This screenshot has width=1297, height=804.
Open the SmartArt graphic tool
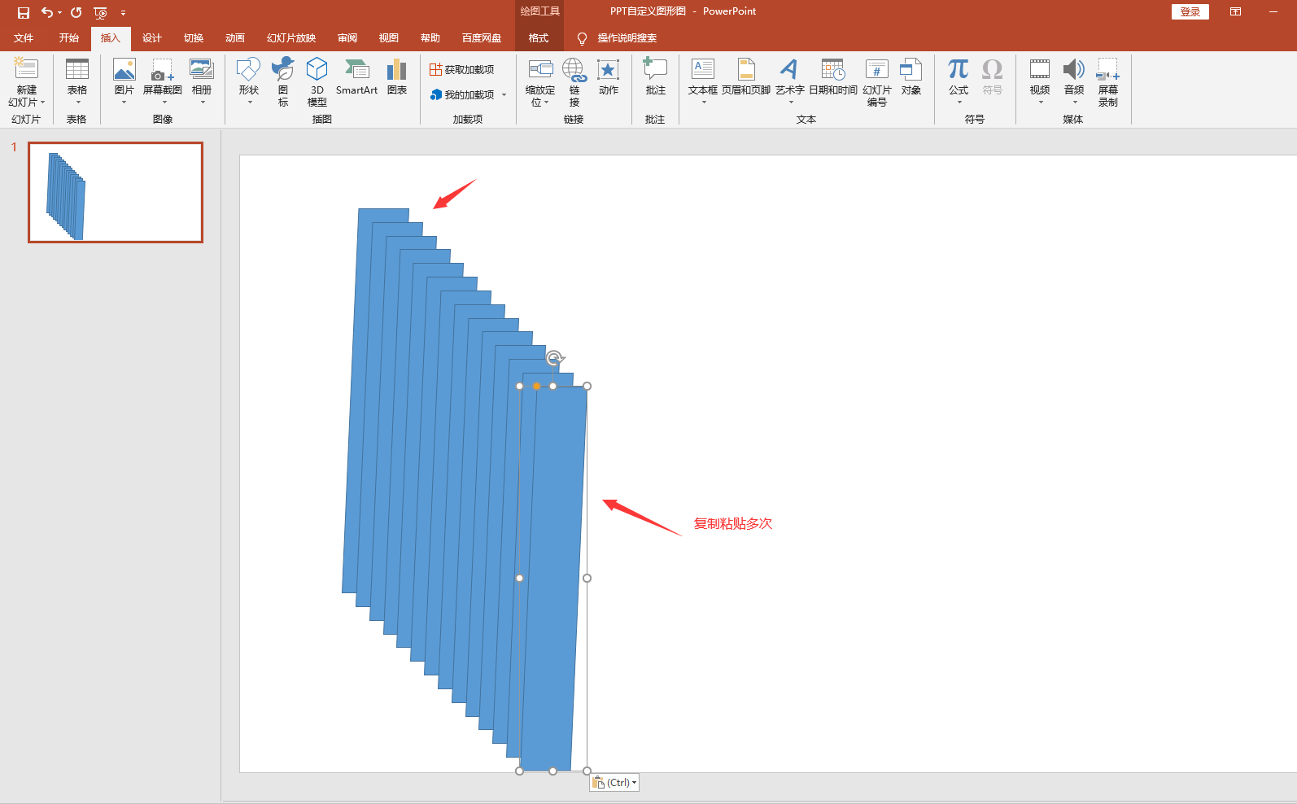click(356, 79)
